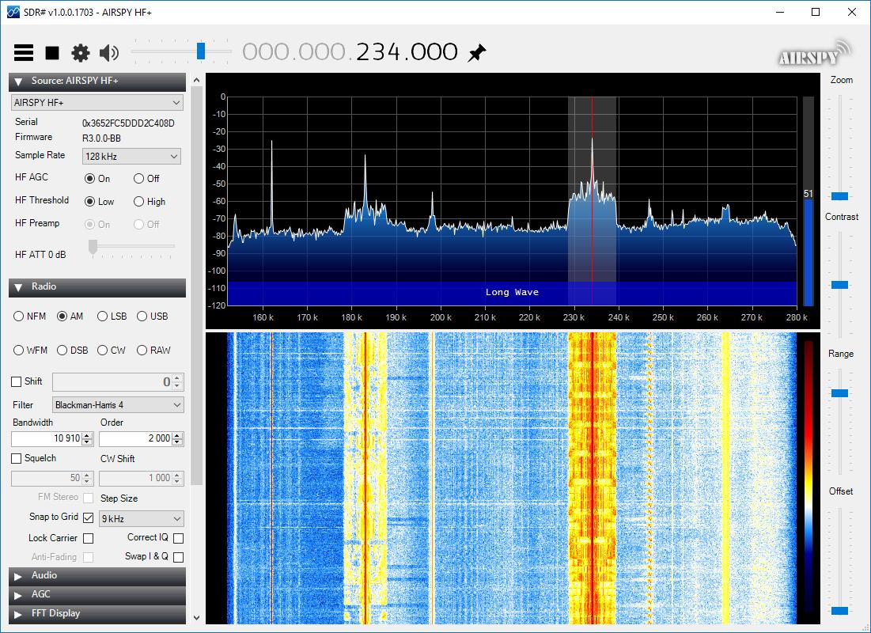The width and height of the screenshot is (871, 633).
Task: Stop the radio with the stop button
Action: click(x=52, y=53)
